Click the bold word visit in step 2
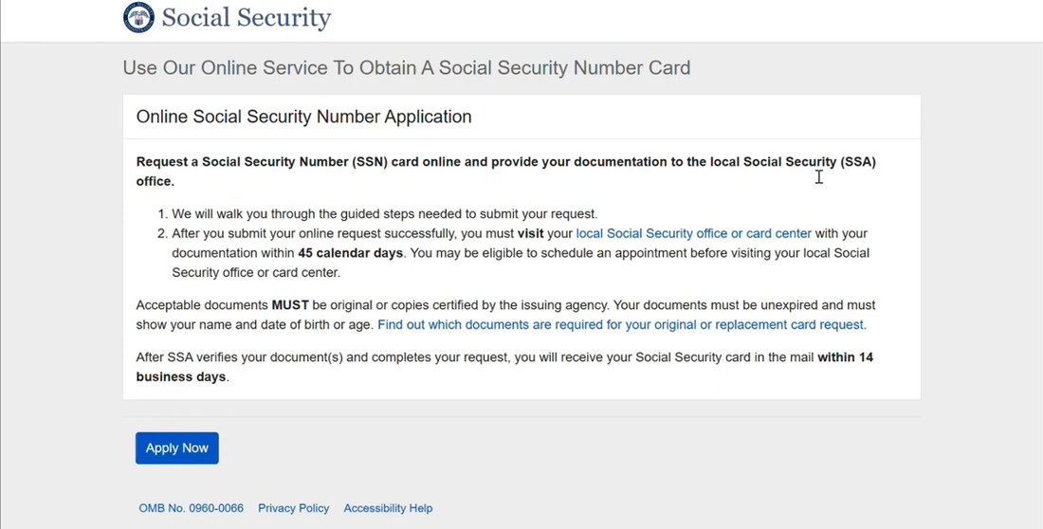The width and height of the screenshot is (1043, 529). click(530, 233)
